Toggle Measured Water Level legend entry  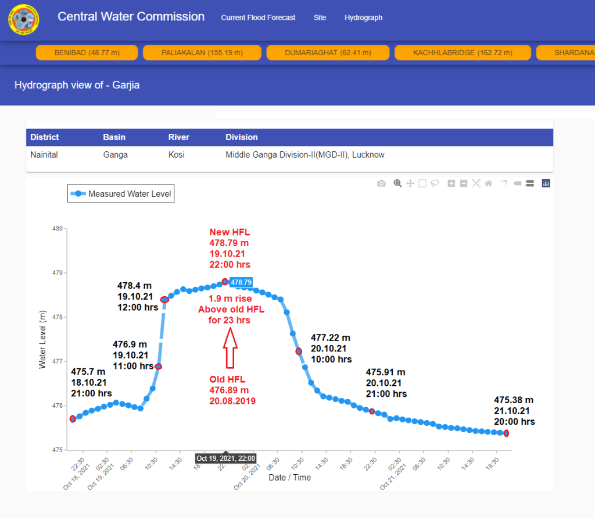121,194
